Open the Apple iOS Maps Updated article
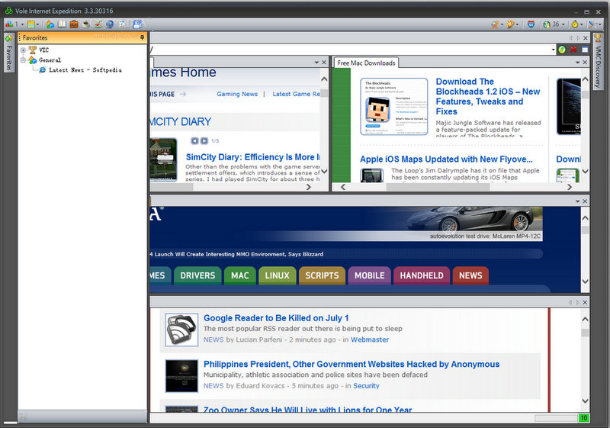Viewport: 610px width, 428px height. [446, 159]
